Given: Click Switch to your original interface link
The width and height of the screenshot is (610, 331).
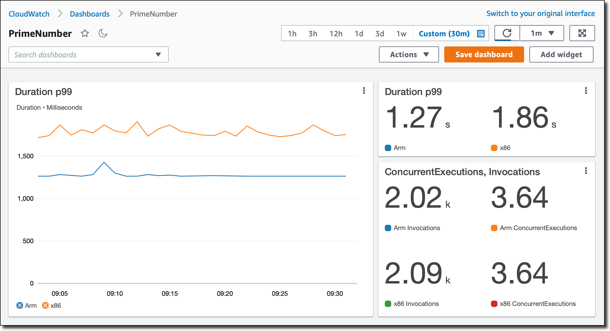Looking at the screenshot, I should coord(540,14).
